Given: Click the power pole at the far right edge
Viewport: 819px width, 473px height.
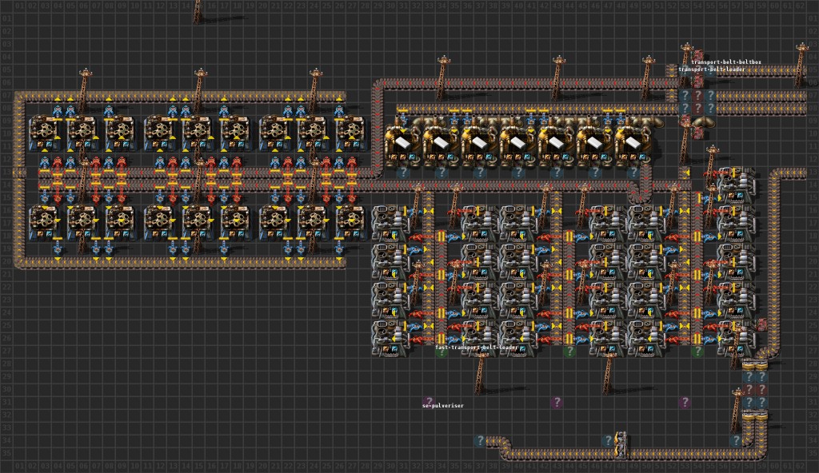Looking at the screenshot, I should [801, 66].
